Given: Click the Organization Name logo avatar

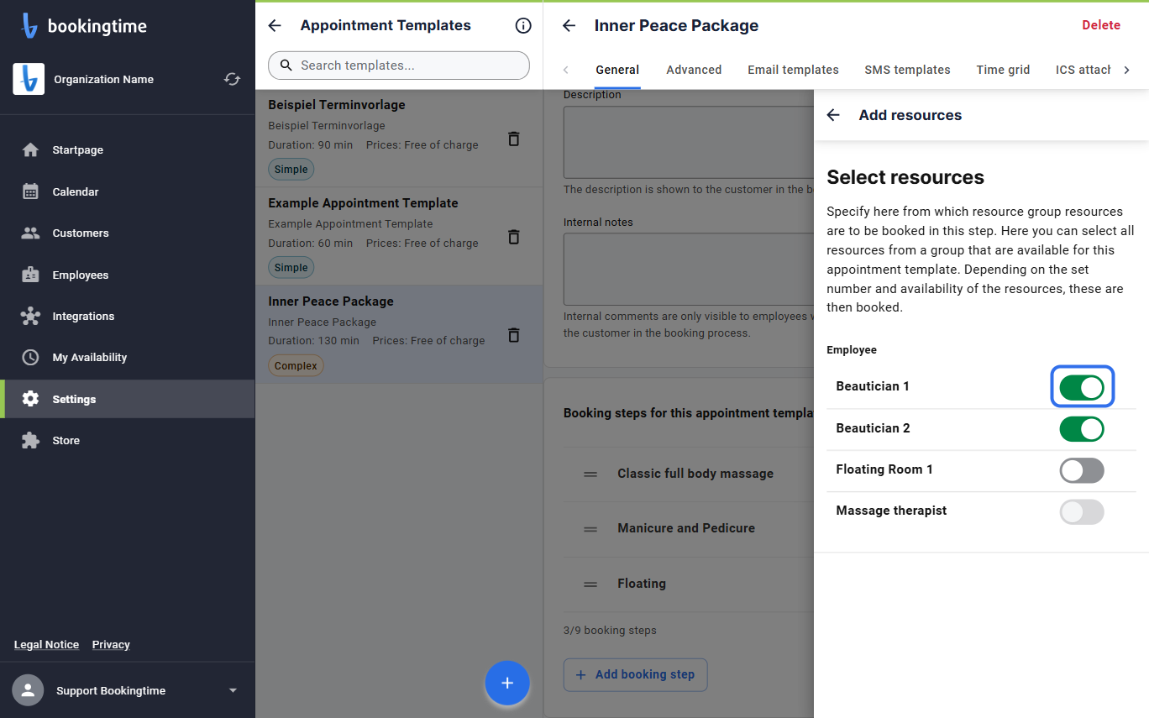Looking at the screenshot, I should (x=29, y=79).
